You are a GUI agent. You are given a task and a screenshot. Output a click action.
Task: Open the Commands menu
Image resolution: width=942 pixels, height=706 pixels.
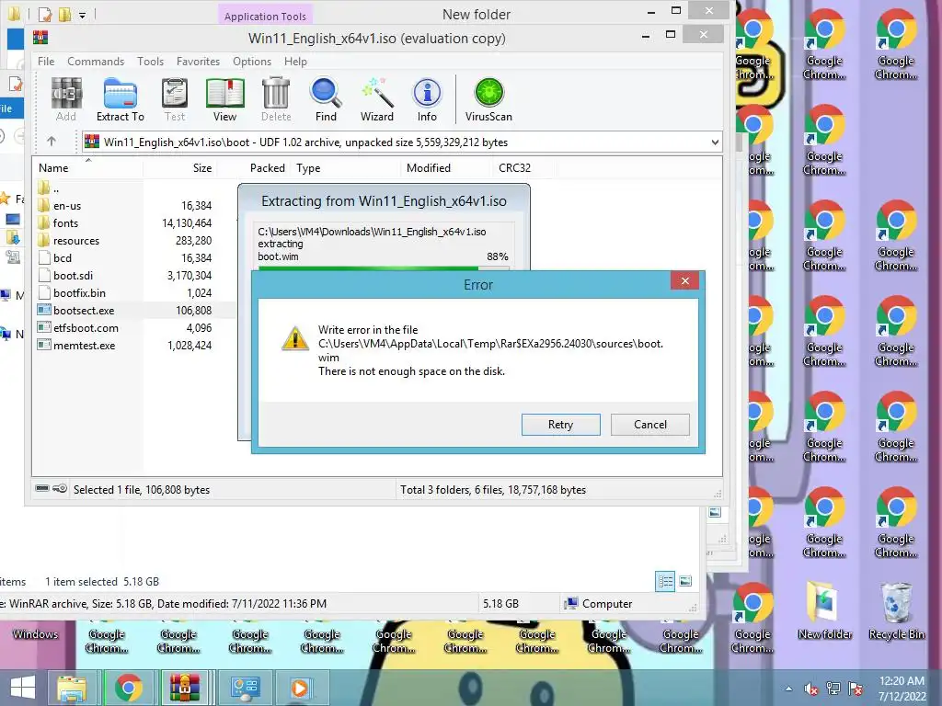point(96,62)
